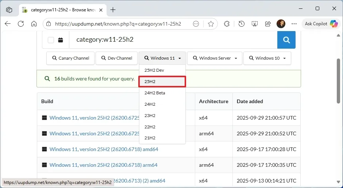This screenshot has height=188, width=343.
Task: Click the page vertical scrollbar thumb
Action: tap(339, 80)
